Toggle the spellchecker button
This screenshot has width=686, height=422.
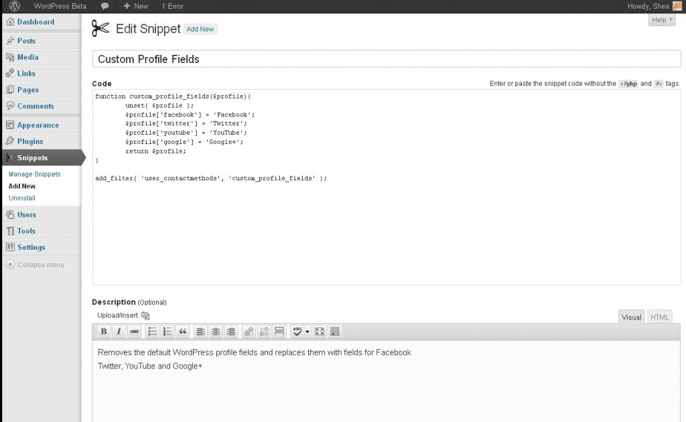pos(297,332)
